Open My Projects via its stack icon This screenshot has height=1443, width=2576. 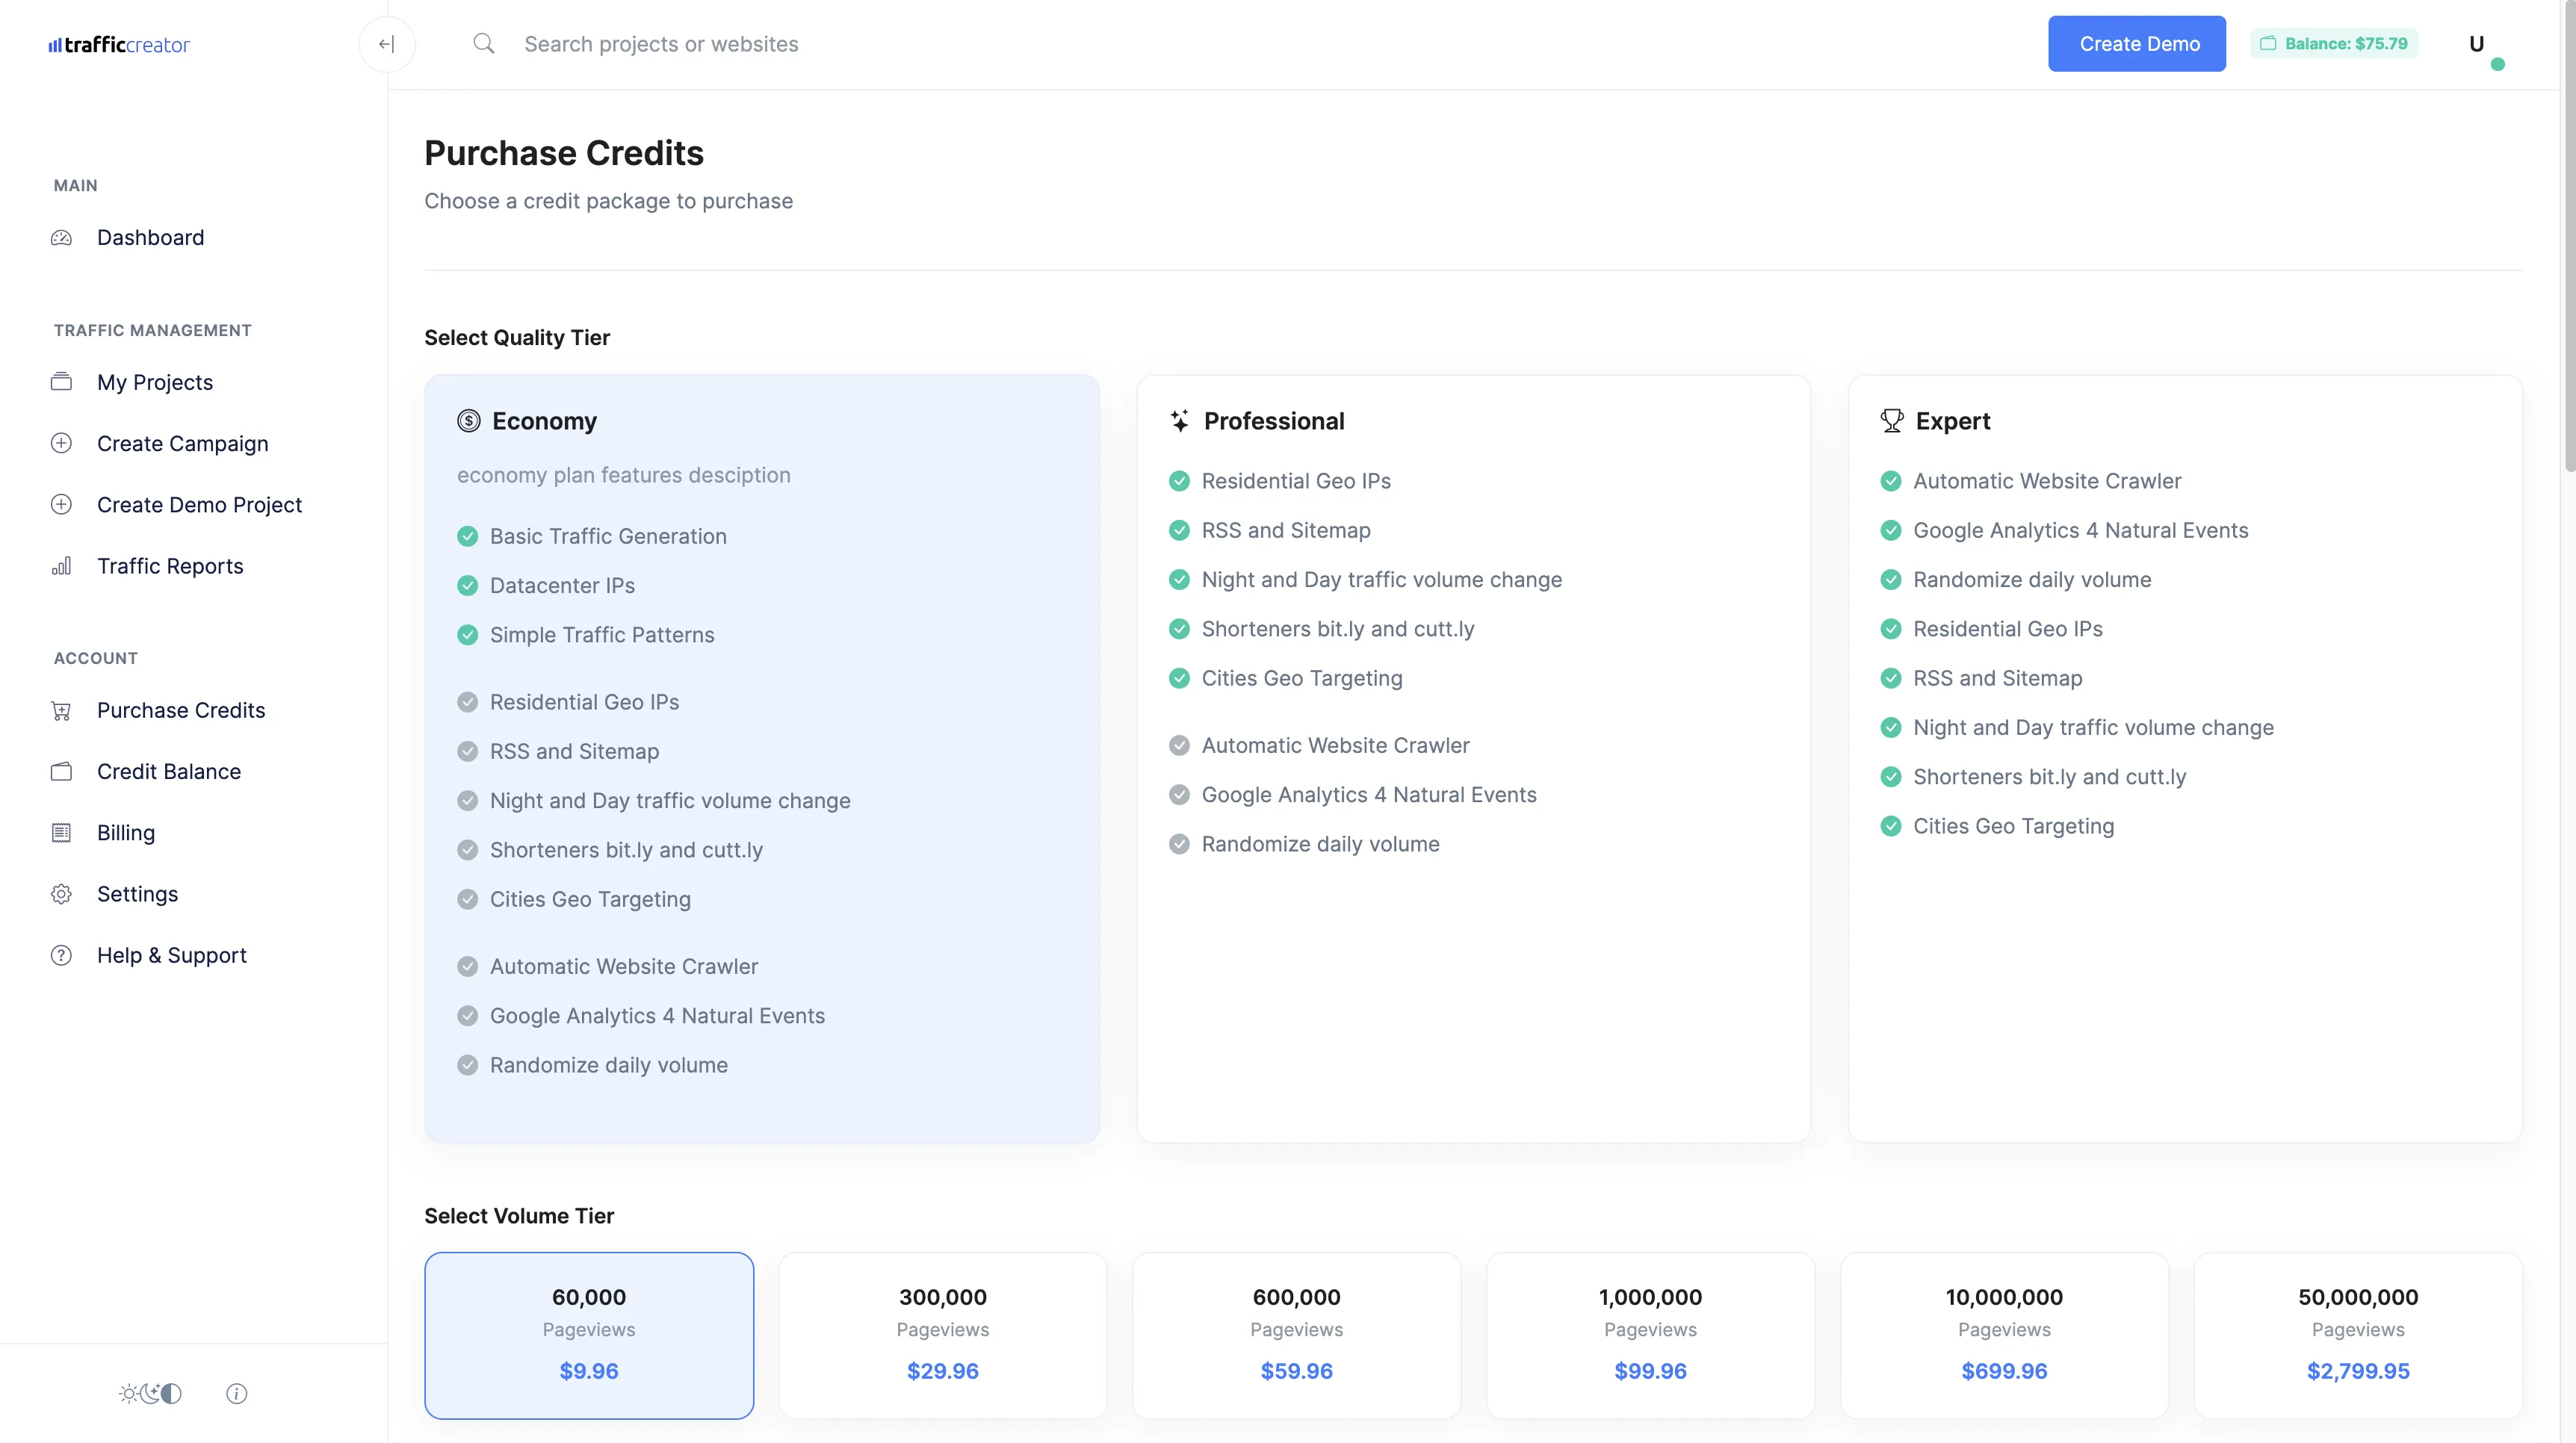point(61,383)
